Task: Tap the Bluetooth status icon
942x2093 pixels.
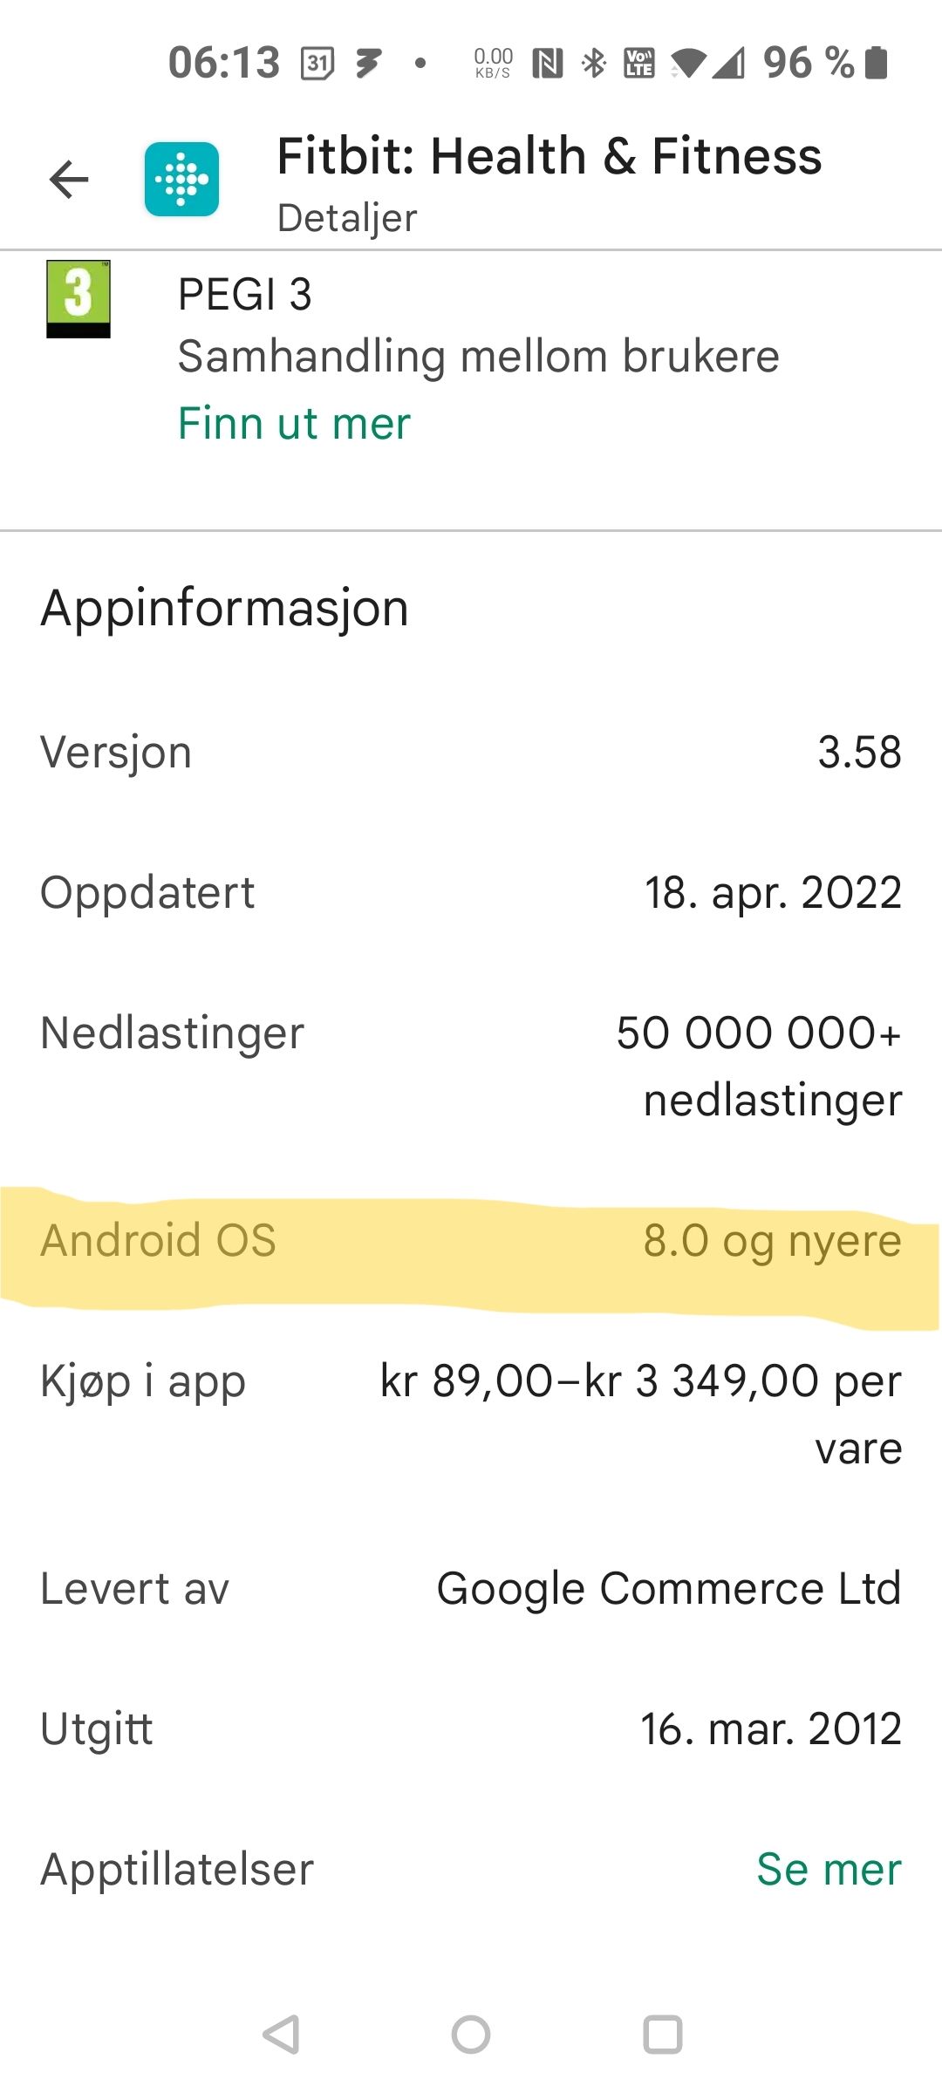Action: 594,64
